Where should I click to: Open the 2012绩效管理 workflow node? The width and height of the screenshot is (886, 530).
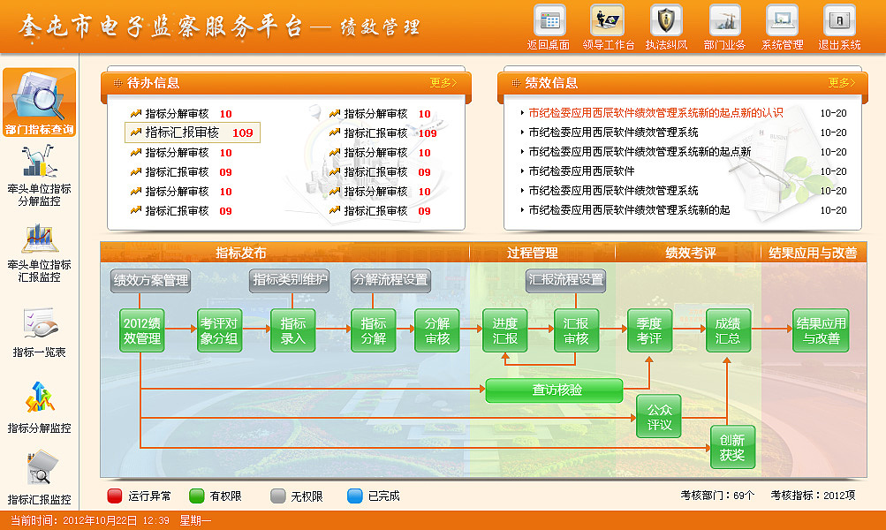point(142,330)
